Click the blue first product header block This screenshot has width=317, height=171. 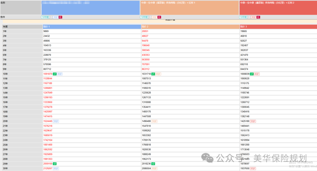coord(90,8)
